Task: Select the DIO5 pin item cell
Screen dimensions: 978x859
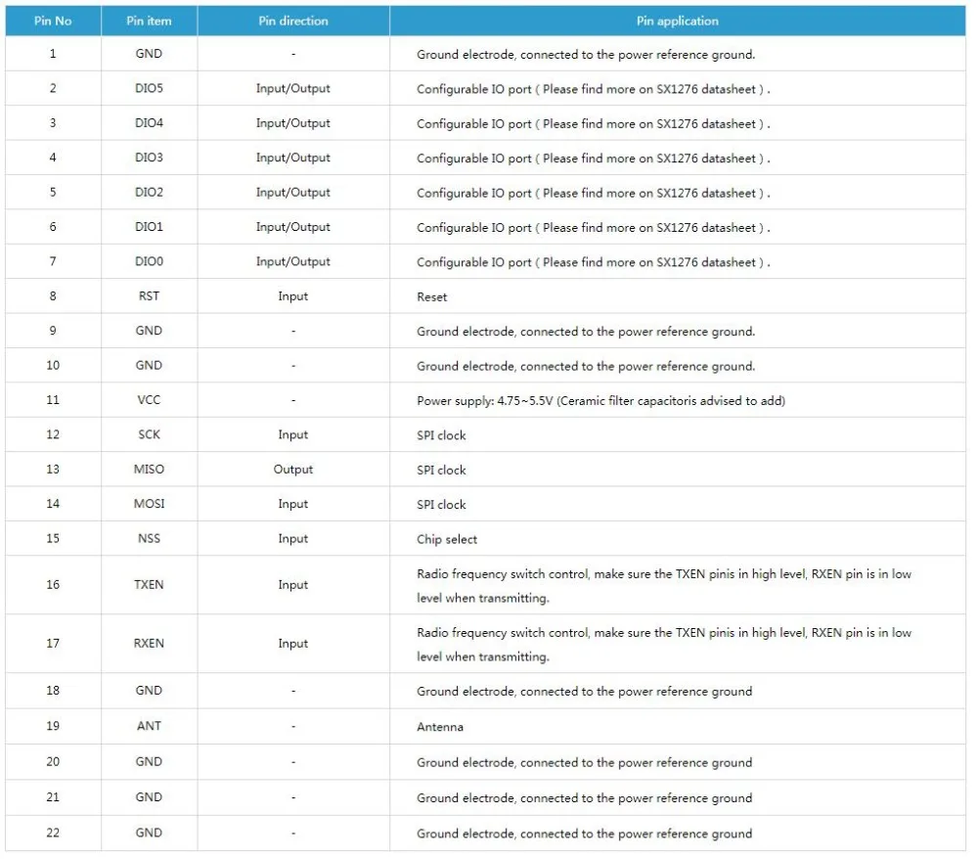Action: tap(149, 89)
